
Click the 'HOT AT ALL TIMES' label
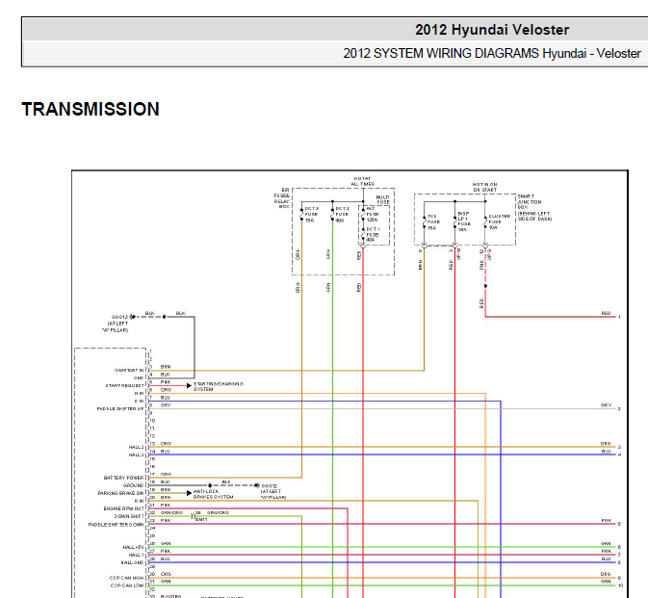point(362,181)
